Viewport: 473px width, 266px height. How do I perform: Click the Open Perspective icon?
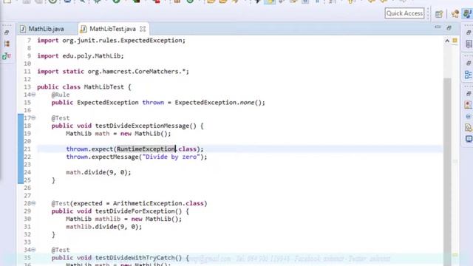[439, 13]
